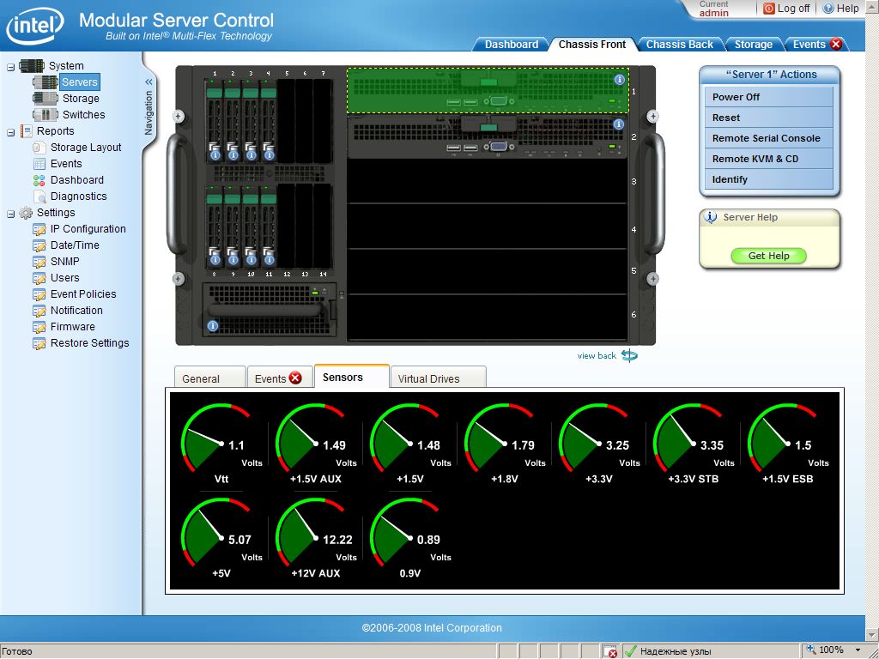Viewport: 879px width, 659px height.
Task: Click the view back rotate icon
Action: point(630,355)
